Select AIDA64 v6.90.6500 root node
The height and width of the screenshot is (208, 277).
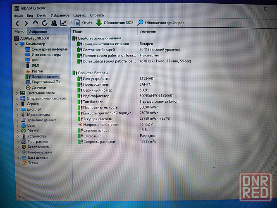[31, 38]
